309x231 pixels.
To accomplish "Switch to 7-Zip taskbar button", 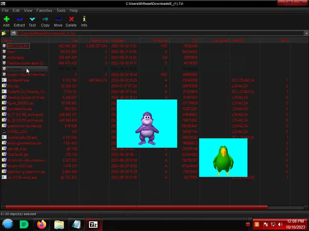I will pyautogui.click(x=94, y=224).
